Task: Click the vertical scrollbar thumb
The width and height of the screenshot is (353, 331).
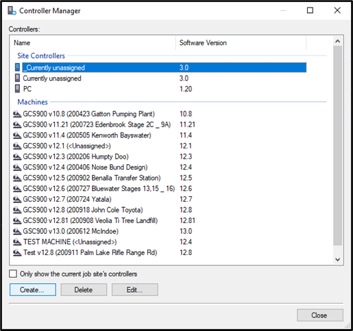Action: 338,146
